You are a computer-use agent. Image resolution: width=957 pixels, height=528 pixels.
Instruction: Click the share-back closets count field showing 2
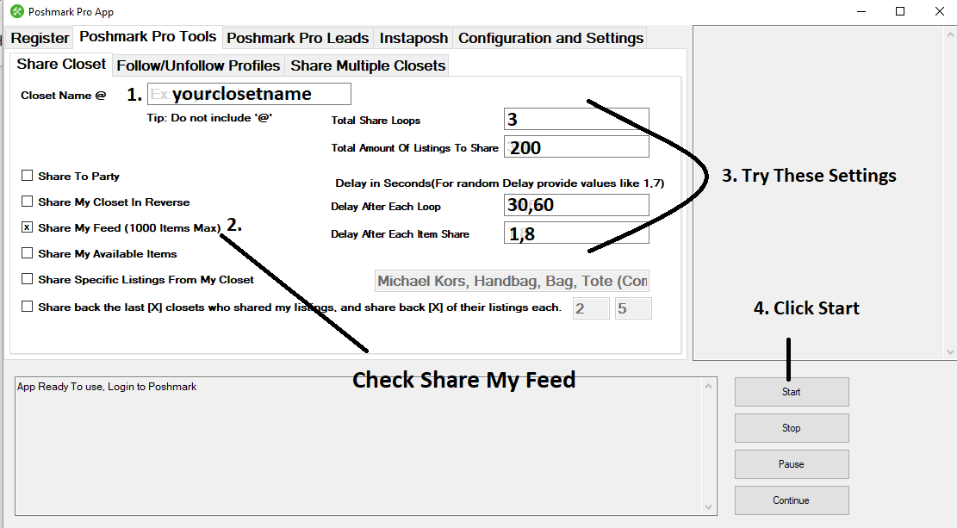[591, 308]
